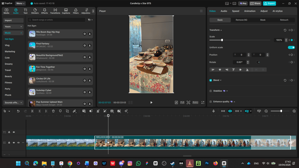This screenshot has height=168, width=299.
Task: Download the Final Fantasy track
Action: pyautogui.click(x=90, y=45)
